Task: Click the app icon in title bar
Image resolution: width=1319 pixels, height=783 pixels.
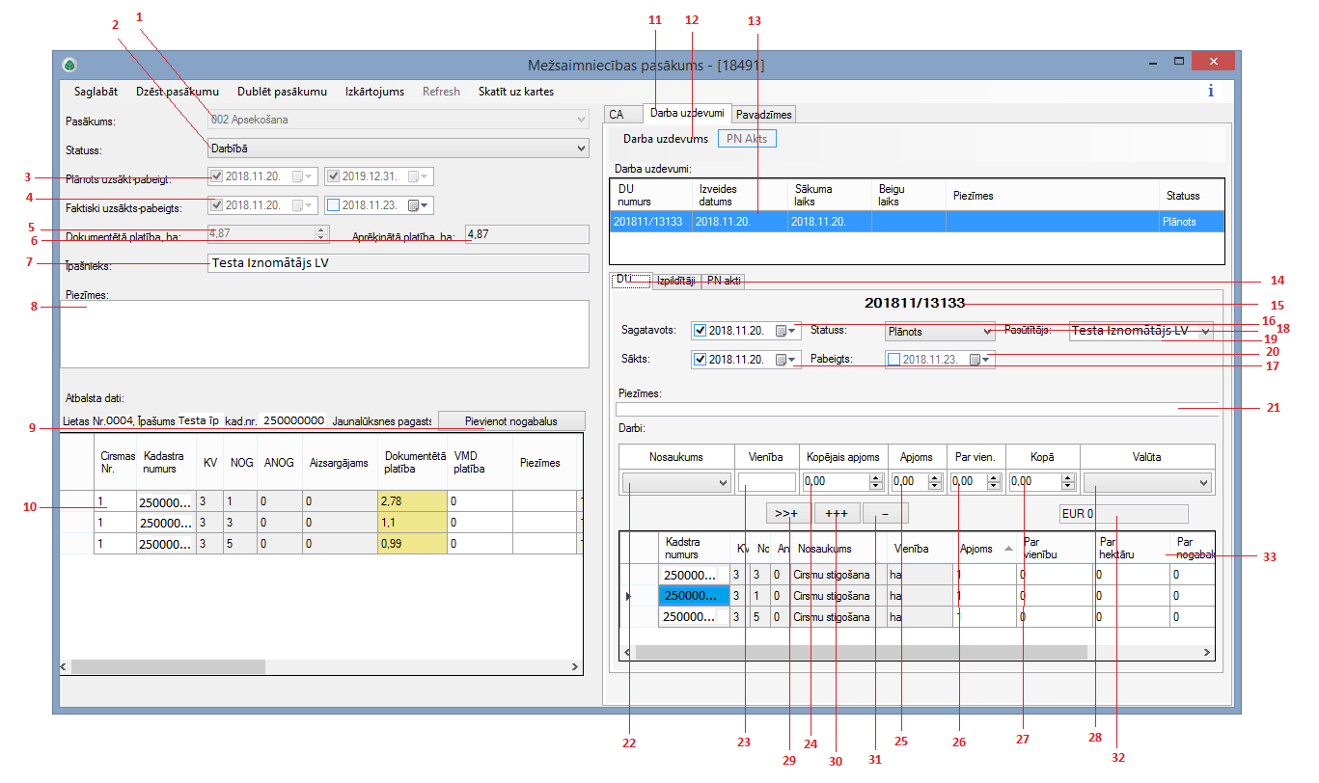Action: (69, 66)
